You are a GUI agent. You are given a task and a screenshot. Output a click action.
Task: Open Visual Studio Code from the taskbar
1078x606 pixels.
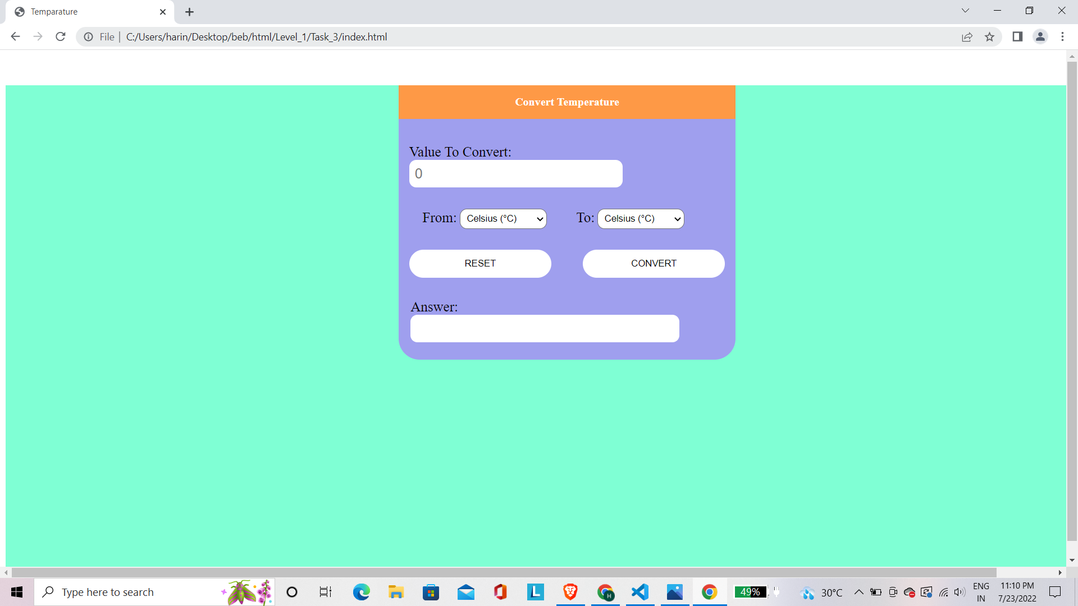pos(640,592)
